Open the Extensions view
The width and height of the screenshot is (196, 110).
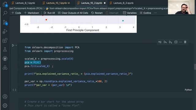point(5,40)
